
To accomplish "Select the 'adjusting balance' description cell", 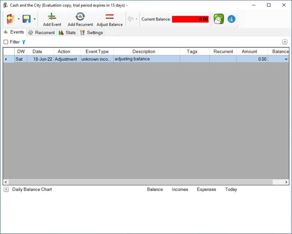I will (x=147, y=59).
